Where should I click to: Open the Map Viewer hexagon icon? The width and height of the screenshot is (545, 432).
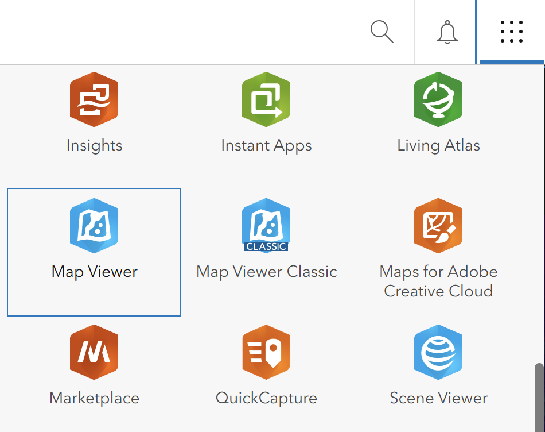pos(94,226)
